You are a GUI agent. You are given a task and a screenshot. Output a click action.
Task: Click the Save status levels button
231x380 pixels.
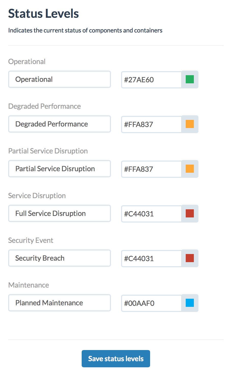coord(116,358)
